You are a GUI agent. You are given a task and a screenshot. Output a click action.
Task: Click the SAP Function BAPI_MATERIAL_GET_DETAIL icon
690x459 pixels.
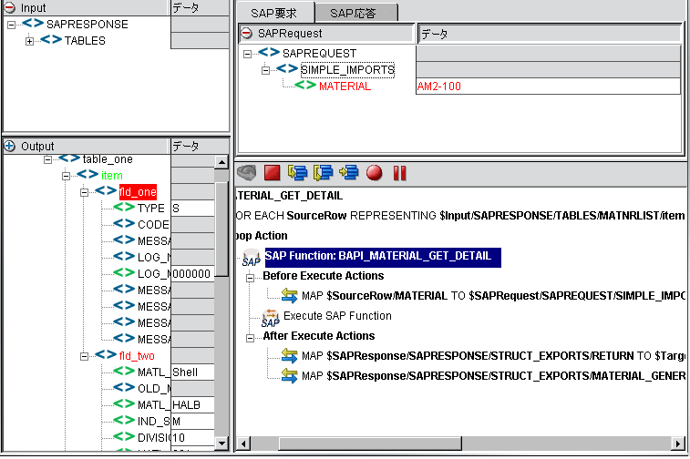[252, 257]
